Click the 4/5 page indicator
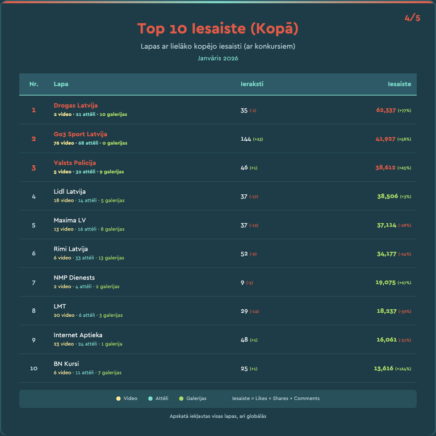The image size is (436, 436). click(x=412, y=18)
